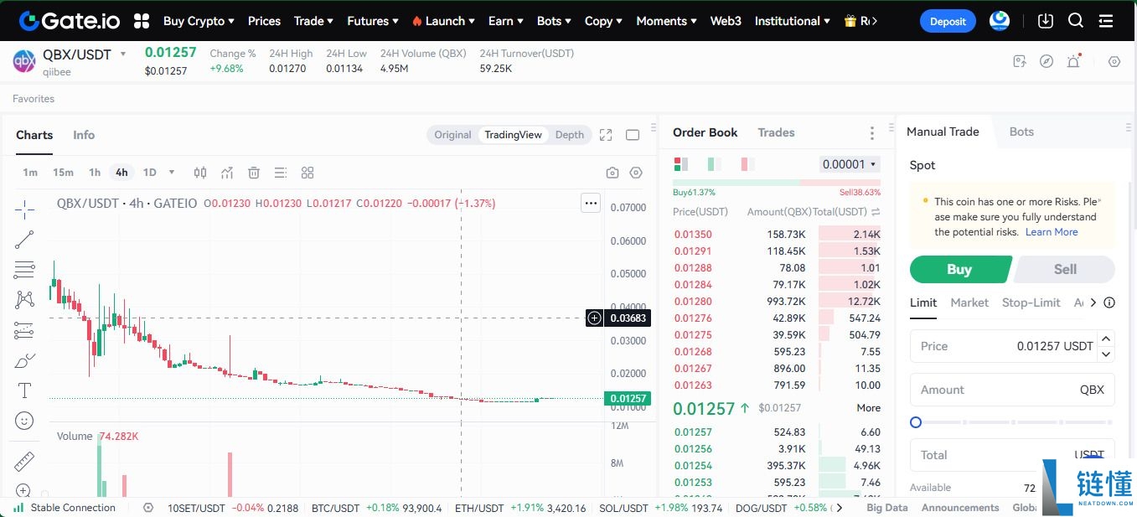The width and height of the screenshot is (1137, 517).
Task: Open the price alert bell icon
Action: (1073, 61)
